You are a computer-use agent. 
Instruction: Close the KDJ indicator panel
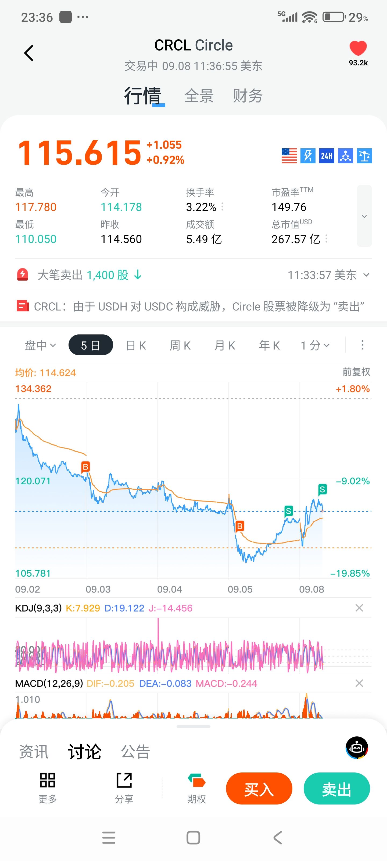point(359,608)
